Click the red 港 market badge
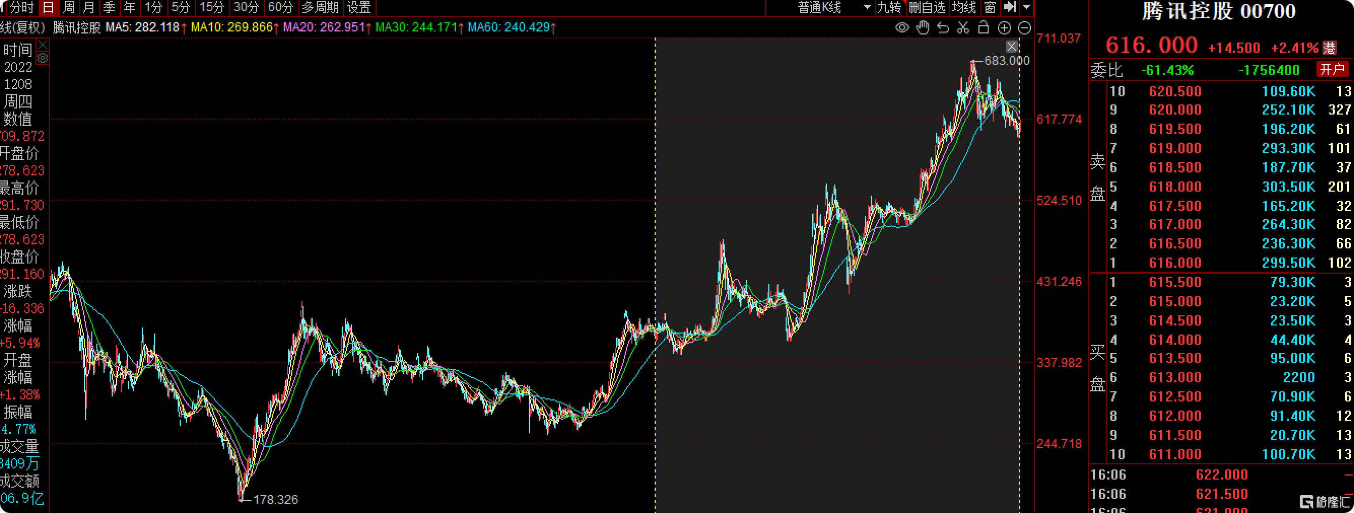 (x=1329, y=48)
